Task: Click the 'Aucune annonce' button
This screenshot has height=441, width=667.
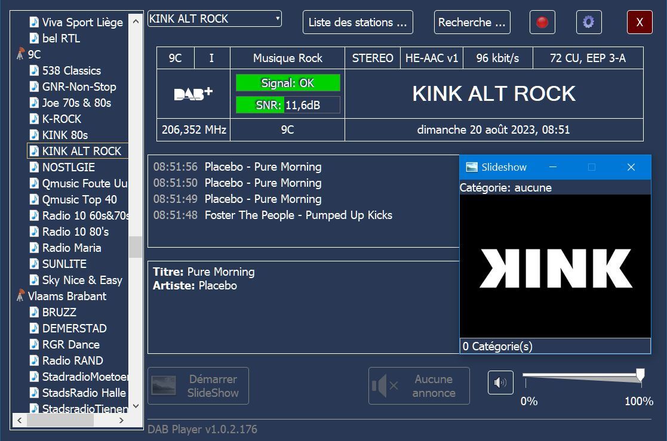Action: [x=419, y=386]
